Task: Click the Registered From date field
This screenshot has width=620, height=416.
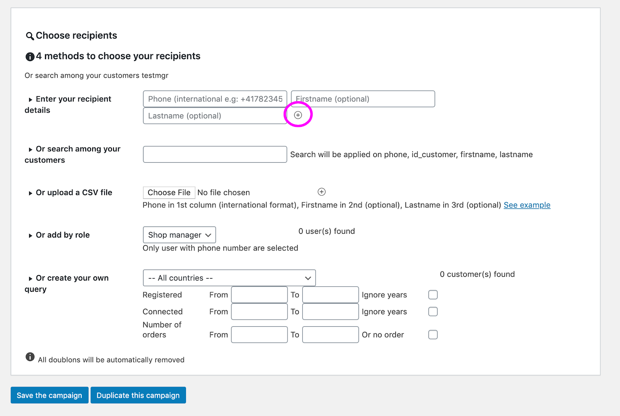Action: [259, 295]
